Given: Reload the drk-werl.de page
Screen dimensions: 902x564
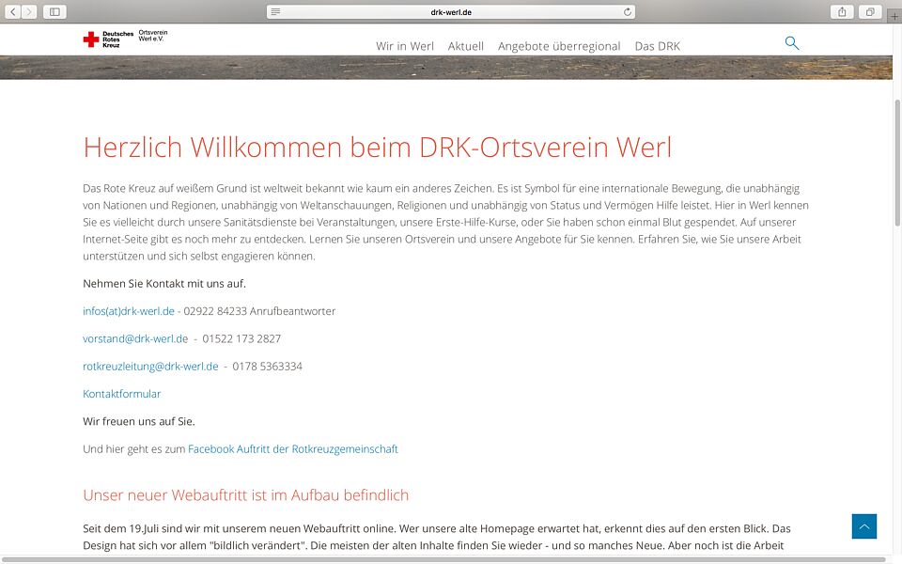Looking at the screenshot, I should 627,11.
